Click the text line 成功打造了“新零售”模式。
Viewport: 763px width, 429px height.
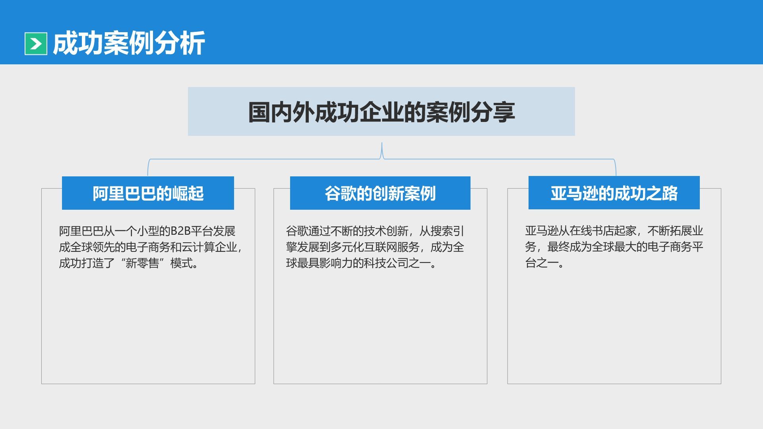coord(129,263)
